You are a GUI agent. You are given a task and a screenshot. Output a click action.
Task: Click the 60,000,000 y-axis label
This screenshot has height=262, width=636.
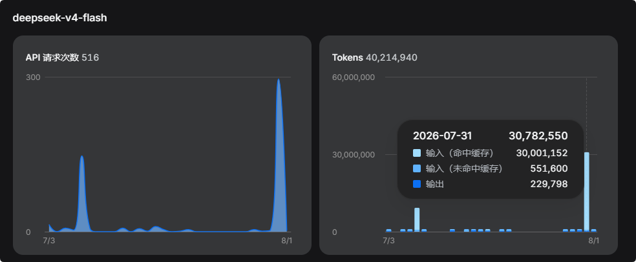[x=354, y=77]
